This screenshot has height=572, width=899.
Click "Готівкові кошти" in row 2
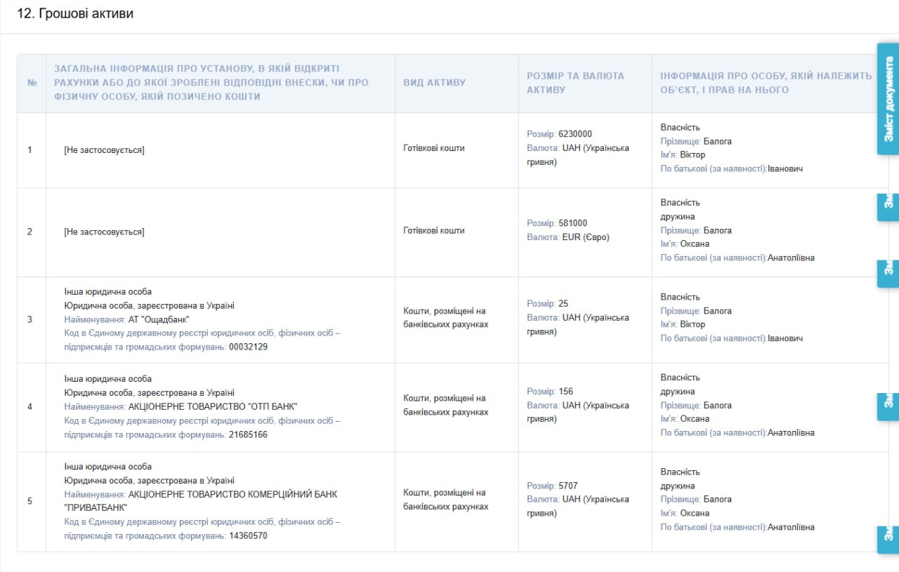pos(434,230)
